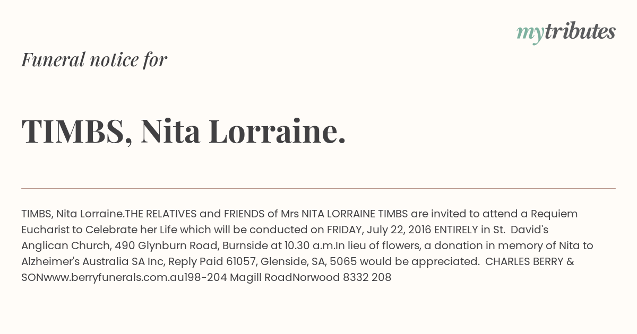Click the "Funeral notice for" heading
Viewport: 637px width, 334px height.
coord(94,59)
